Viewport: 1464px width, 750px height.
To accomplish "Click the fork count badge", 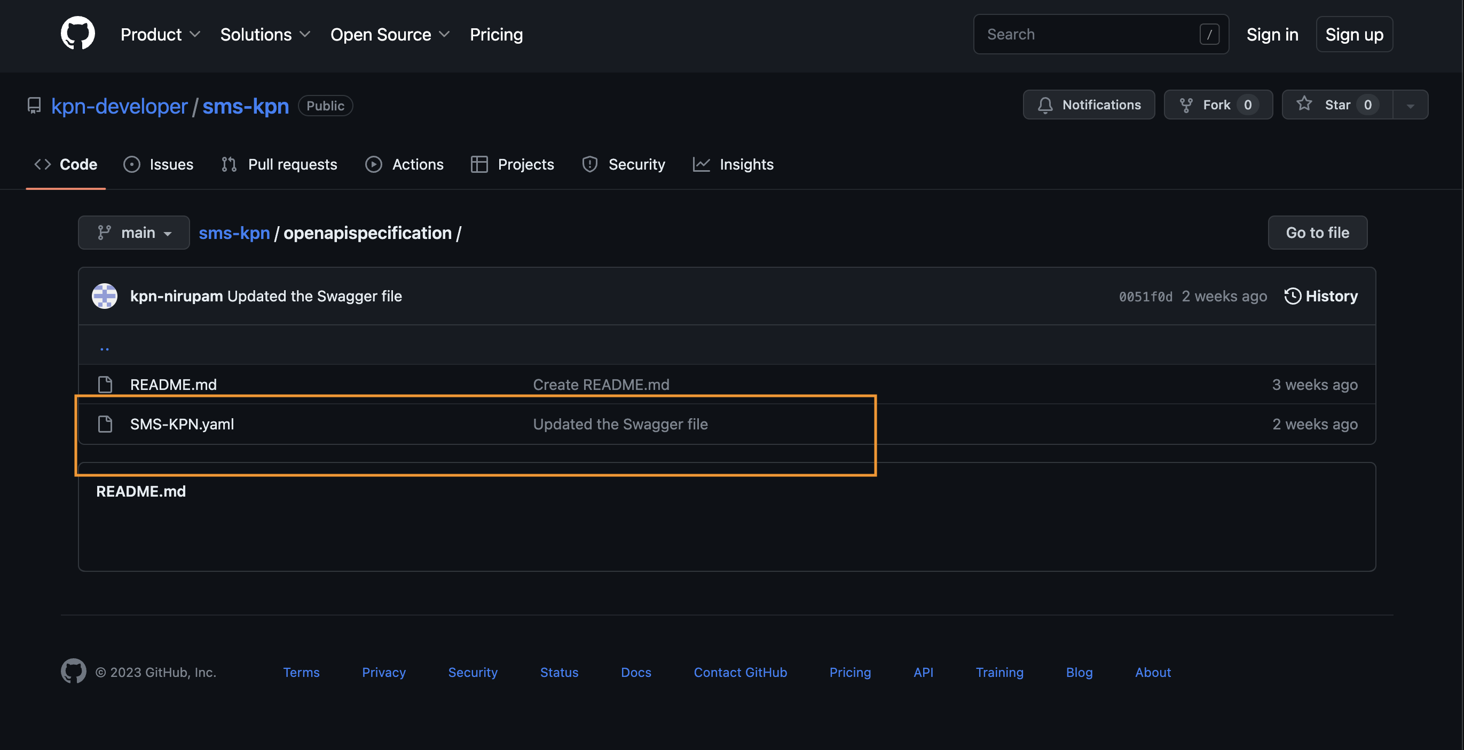I will [x=1247, y=105].
